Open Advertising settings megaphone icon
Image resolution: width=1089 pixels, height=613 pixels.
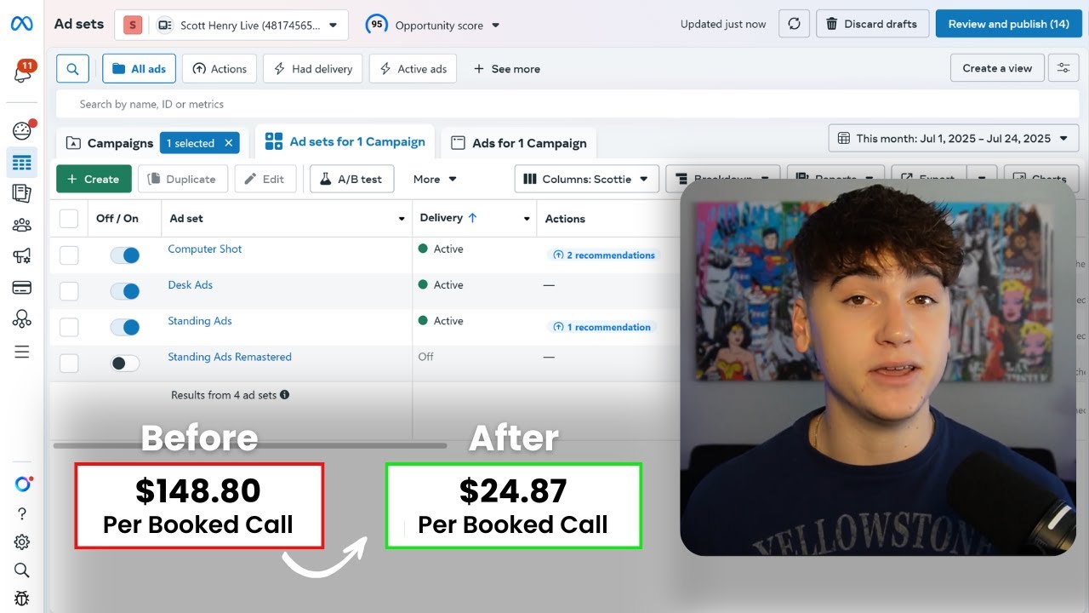[x=22, y=256]
